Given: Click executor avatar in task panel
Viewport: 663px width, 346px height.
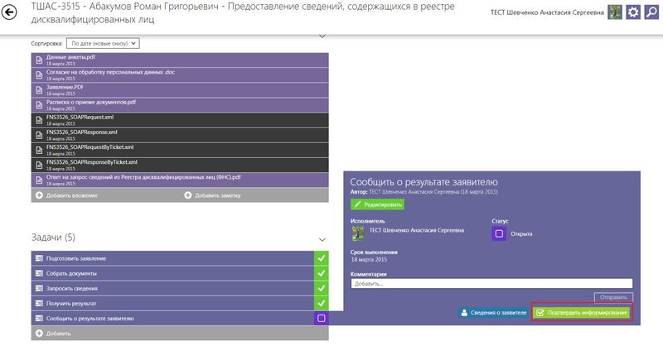Looking at the screenshot, I should [x=358, y=233].
